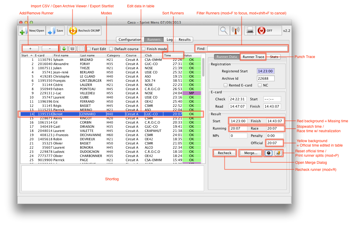
Task: Export startlist icon button
Action: [81, 49]
